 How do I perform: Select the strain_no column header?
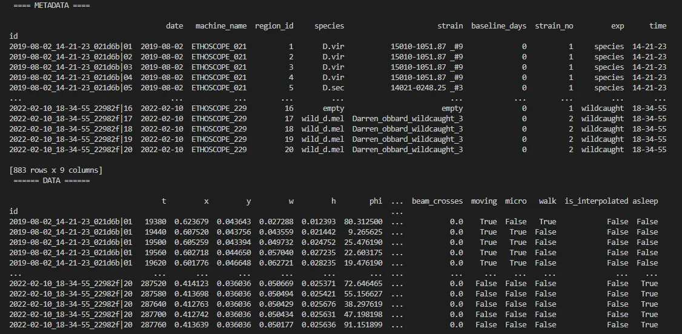(554, 25)
